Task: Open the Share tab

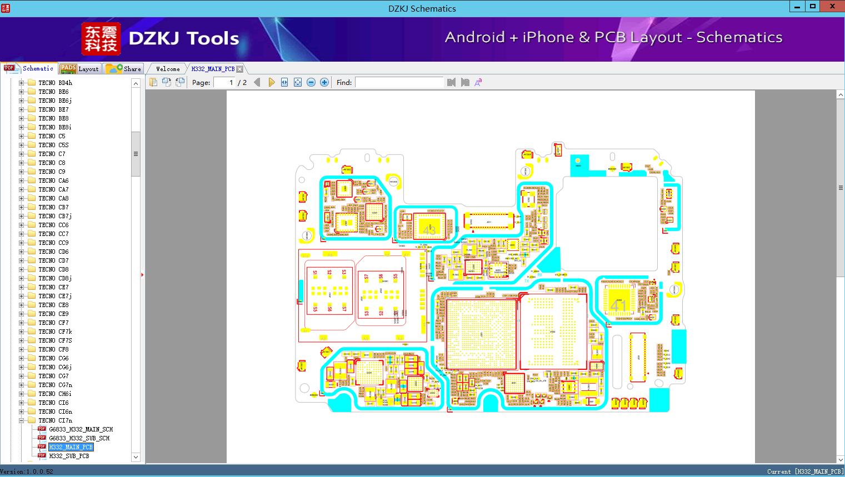Action: click(x=123, y=68)
